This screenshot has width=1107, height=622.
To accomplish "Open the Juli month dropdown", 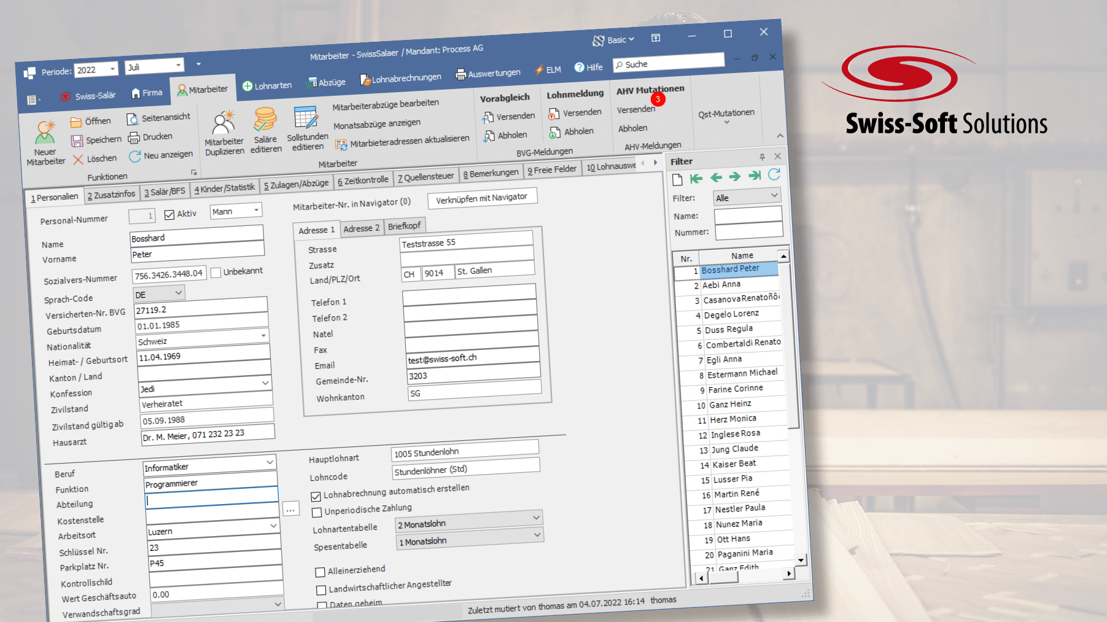I will [178, 64].
